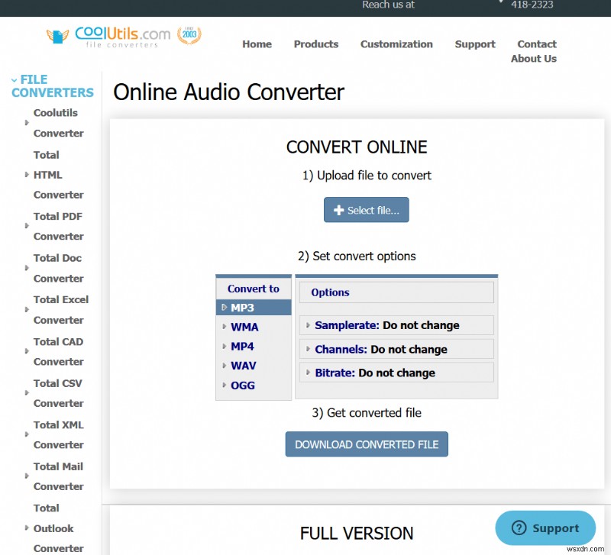
Task: Open Total HTML Converter sidebar link
Action: point(59,175)
